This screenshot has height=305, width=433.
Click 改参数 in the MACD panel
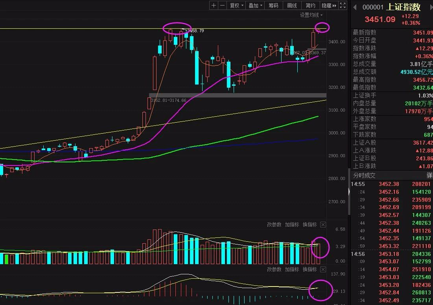tap(274, 269)
